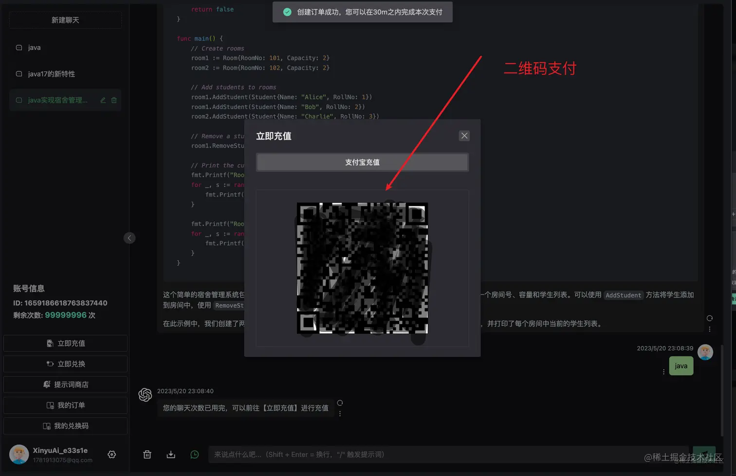The width and height of the screenshot is (736, 476).
Task: Click the 立即充值 sidebar button
Action: [65, 343]
